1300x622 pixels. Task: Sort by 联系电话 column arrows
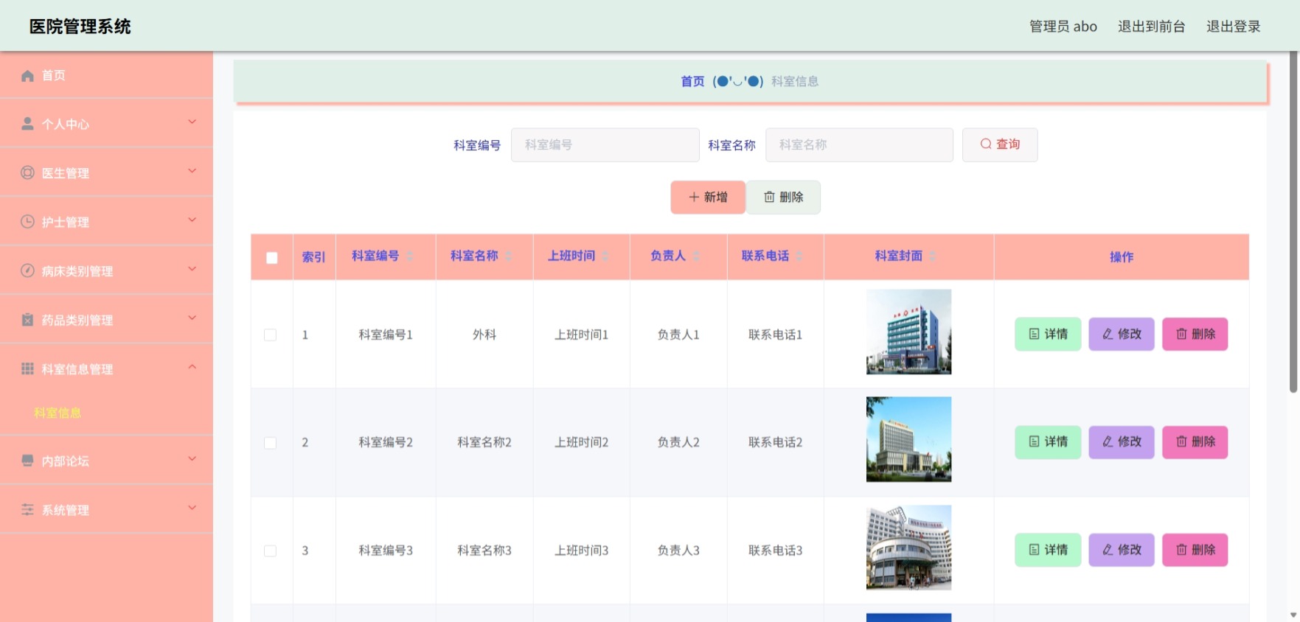point(799,256)
